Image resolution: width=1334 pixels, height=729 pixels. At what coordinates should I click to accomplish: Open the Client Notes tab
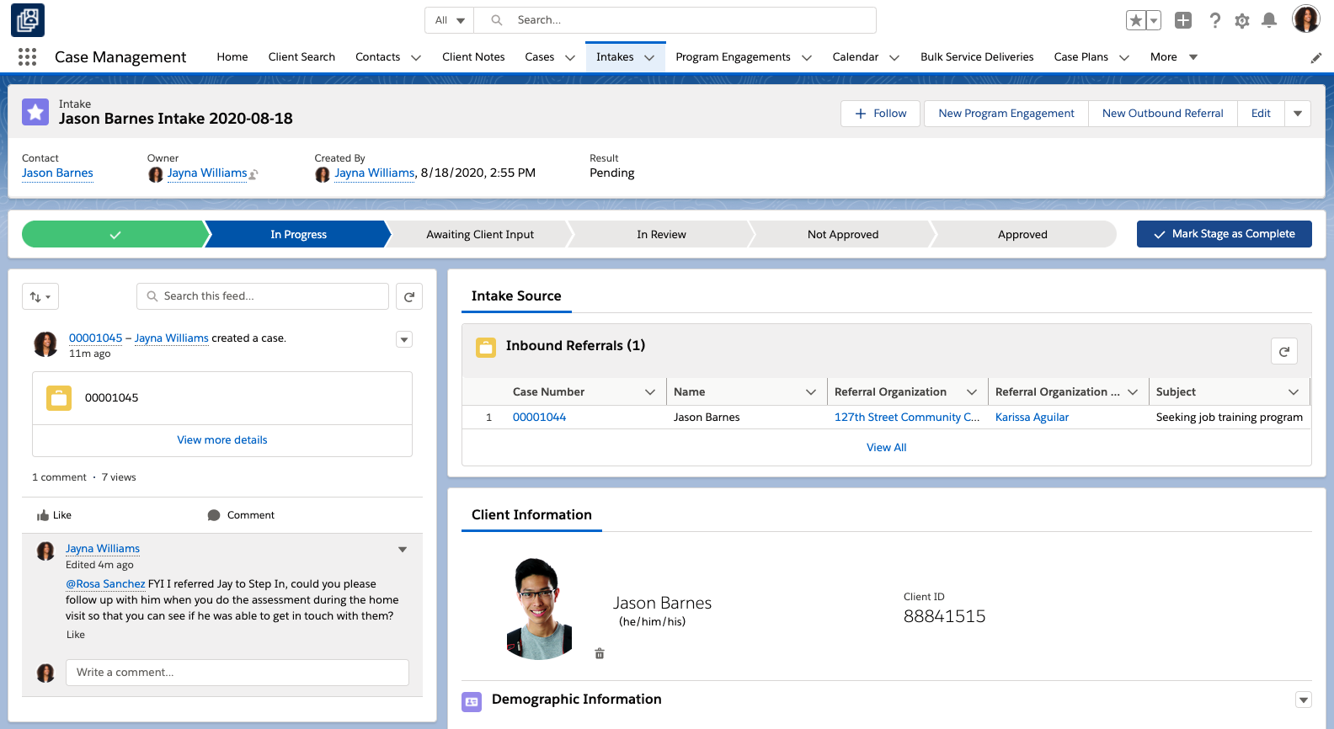tap(473, 57)
